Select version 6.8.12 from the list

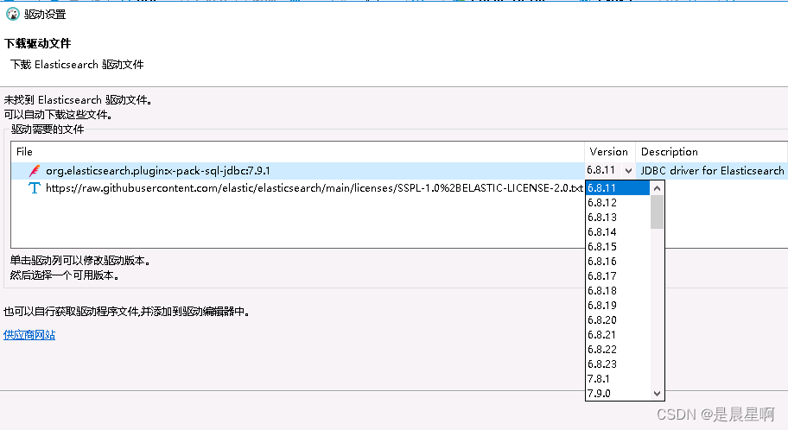pos(618,202)
